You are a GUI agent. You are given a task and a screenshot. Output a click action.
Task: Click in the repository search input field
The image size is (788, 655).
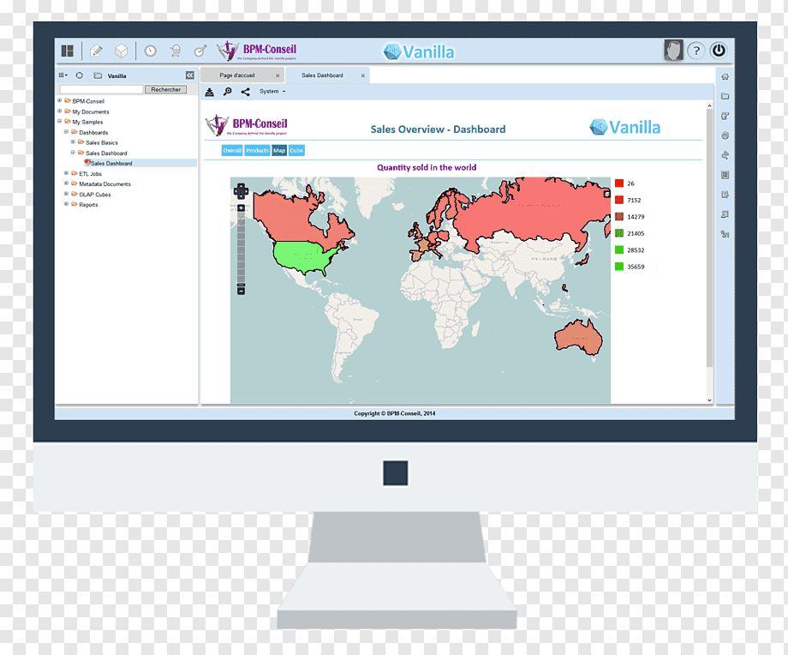click(102, 89)
